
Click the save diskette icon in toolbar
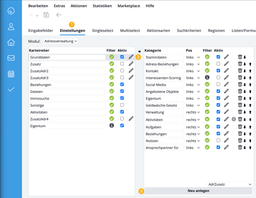[x=46, y=15]
